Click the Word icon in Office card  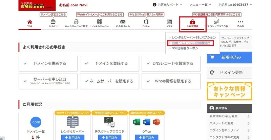pyautogui.click(x=147, y=122)
